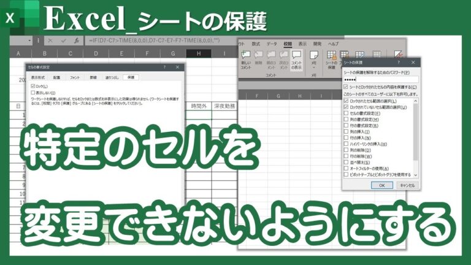Click permissions list scroll-up arrow
471x265 pixels.
(x=416, y=101)
